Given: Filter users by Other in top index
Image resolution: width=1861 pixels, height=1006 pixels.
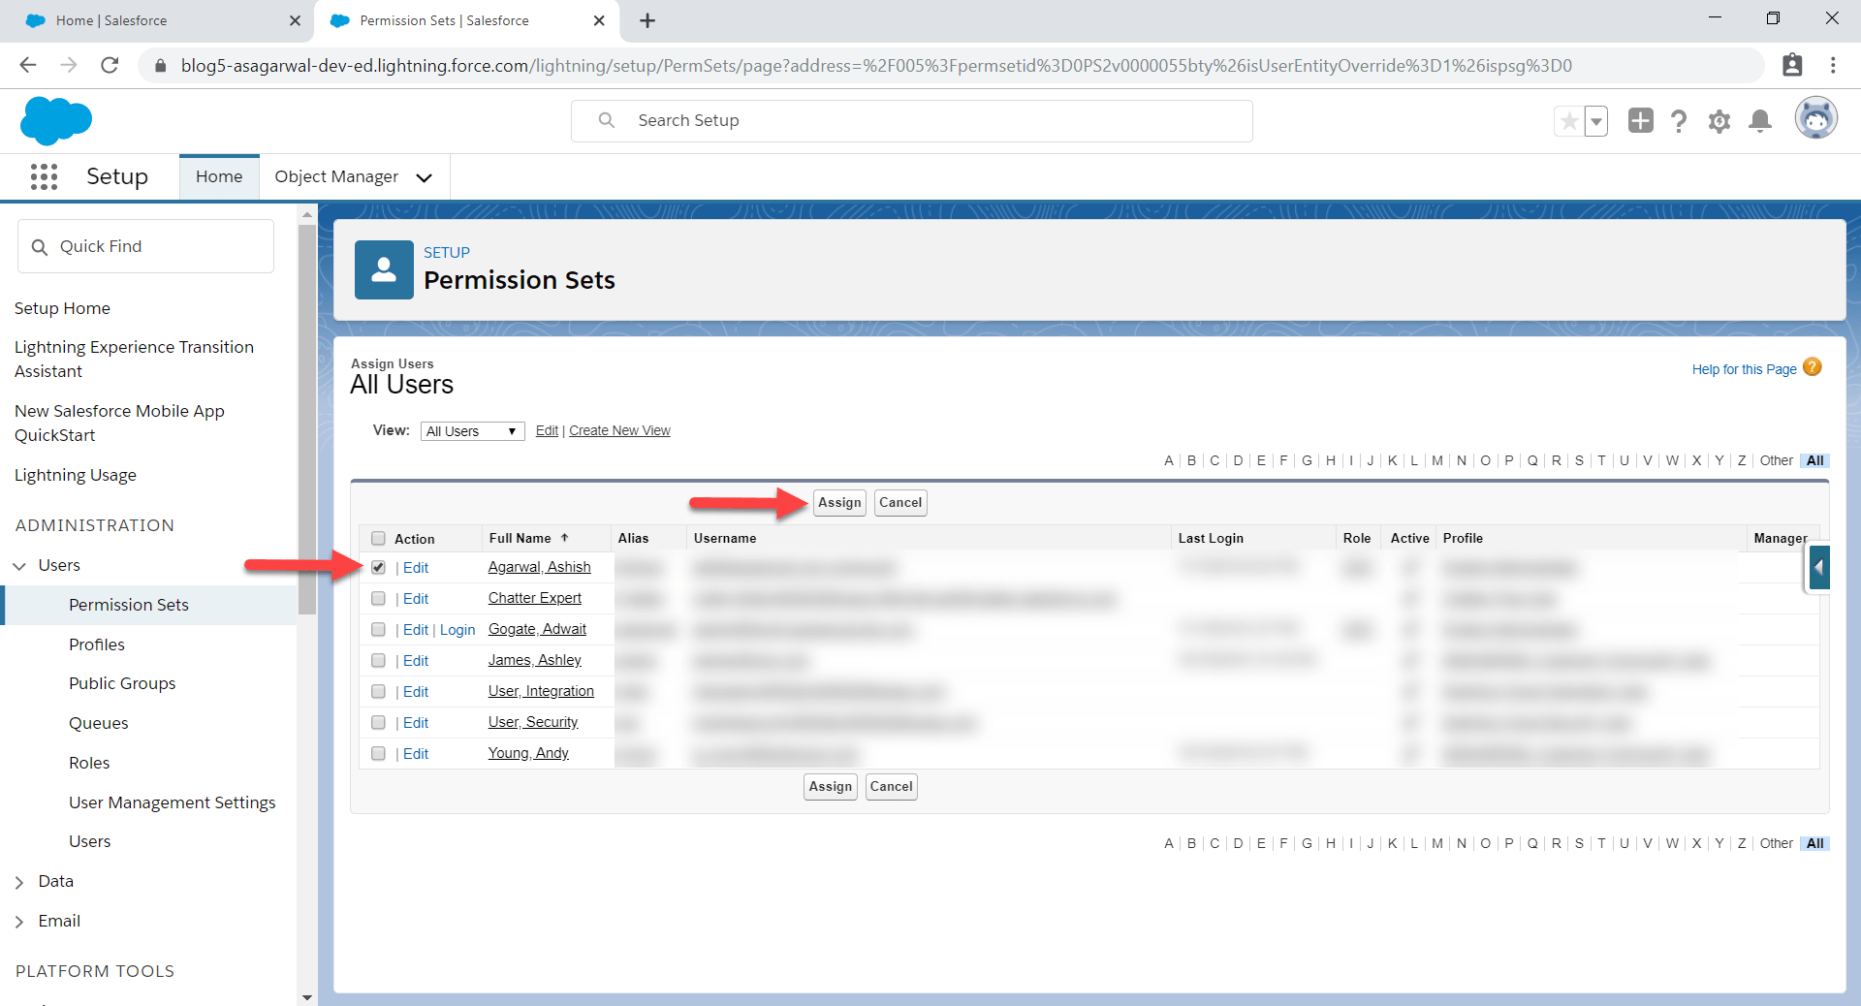Looking at the screenshot, I should click(x=1777, y=460).
